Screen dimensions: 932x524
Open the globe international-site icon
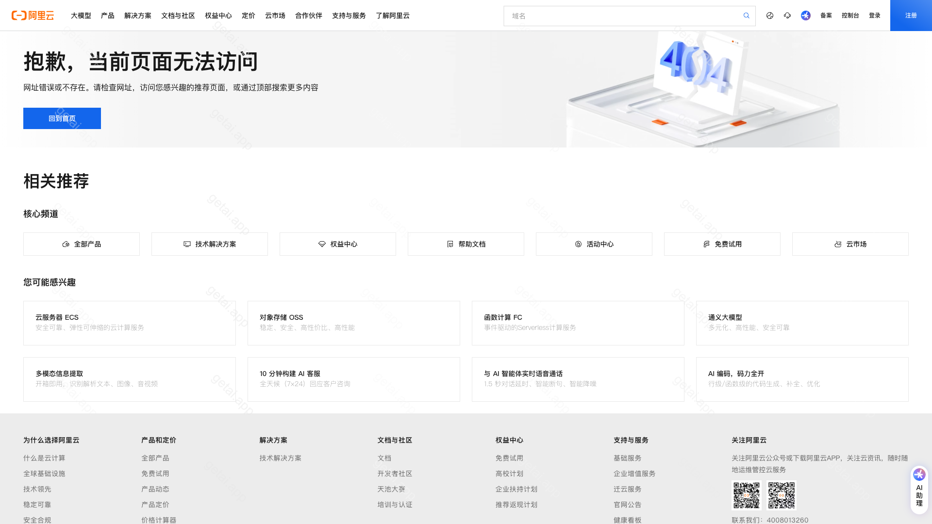[x=770, y=16]
